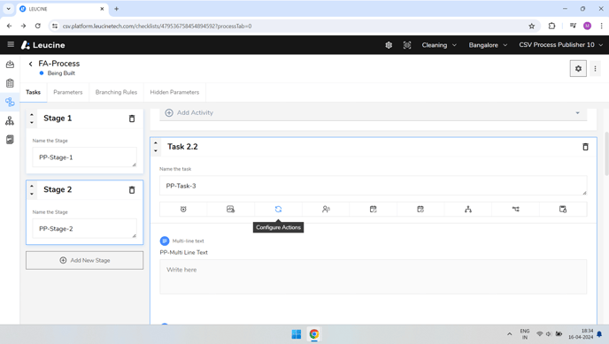The image size is (609, 344).
Task: Click the PP-Task-3 task name field
Action: [x=374, y=186]
